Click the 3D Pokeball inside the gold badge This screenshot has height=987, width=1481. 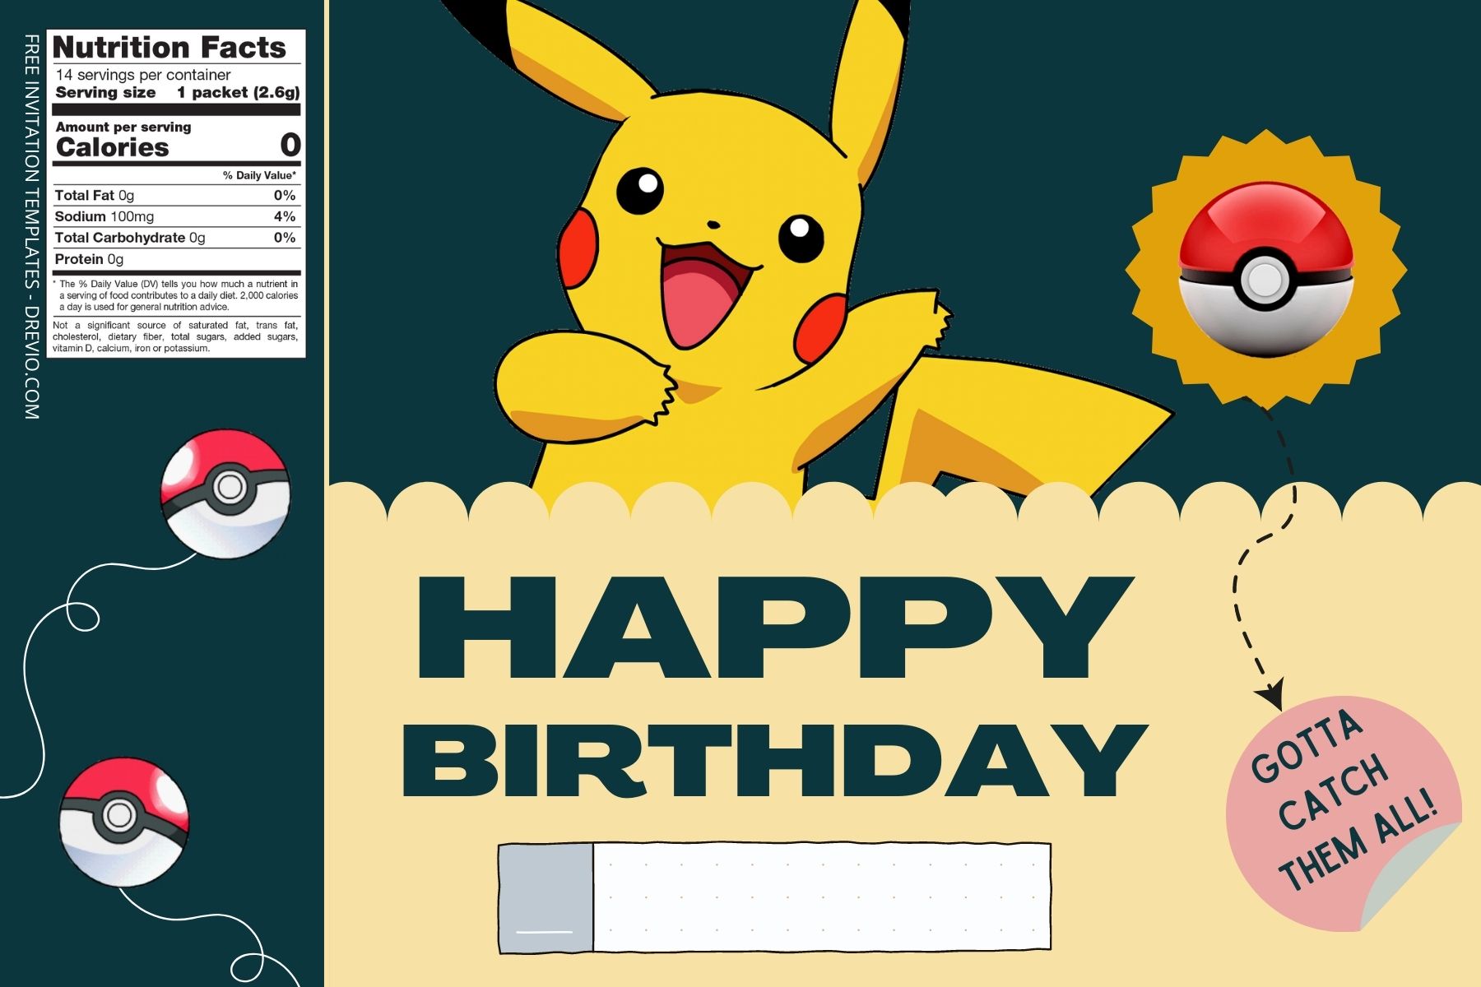[x=1265, y=271]
